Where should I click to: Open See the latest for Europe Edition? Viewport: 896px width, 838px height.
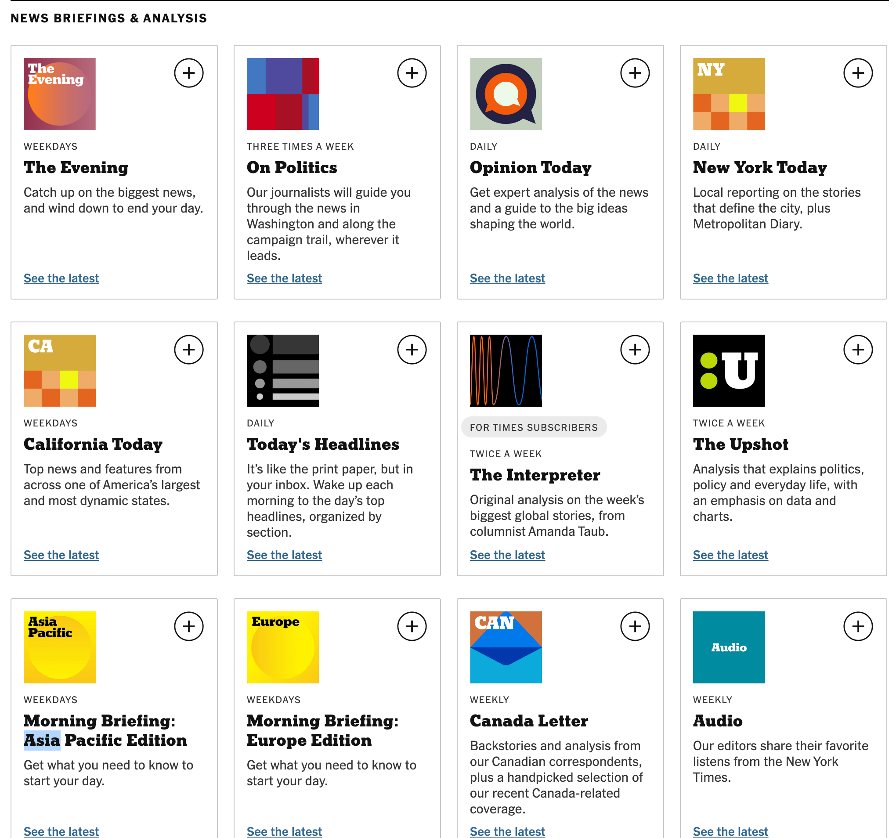[x=285, y=832]
